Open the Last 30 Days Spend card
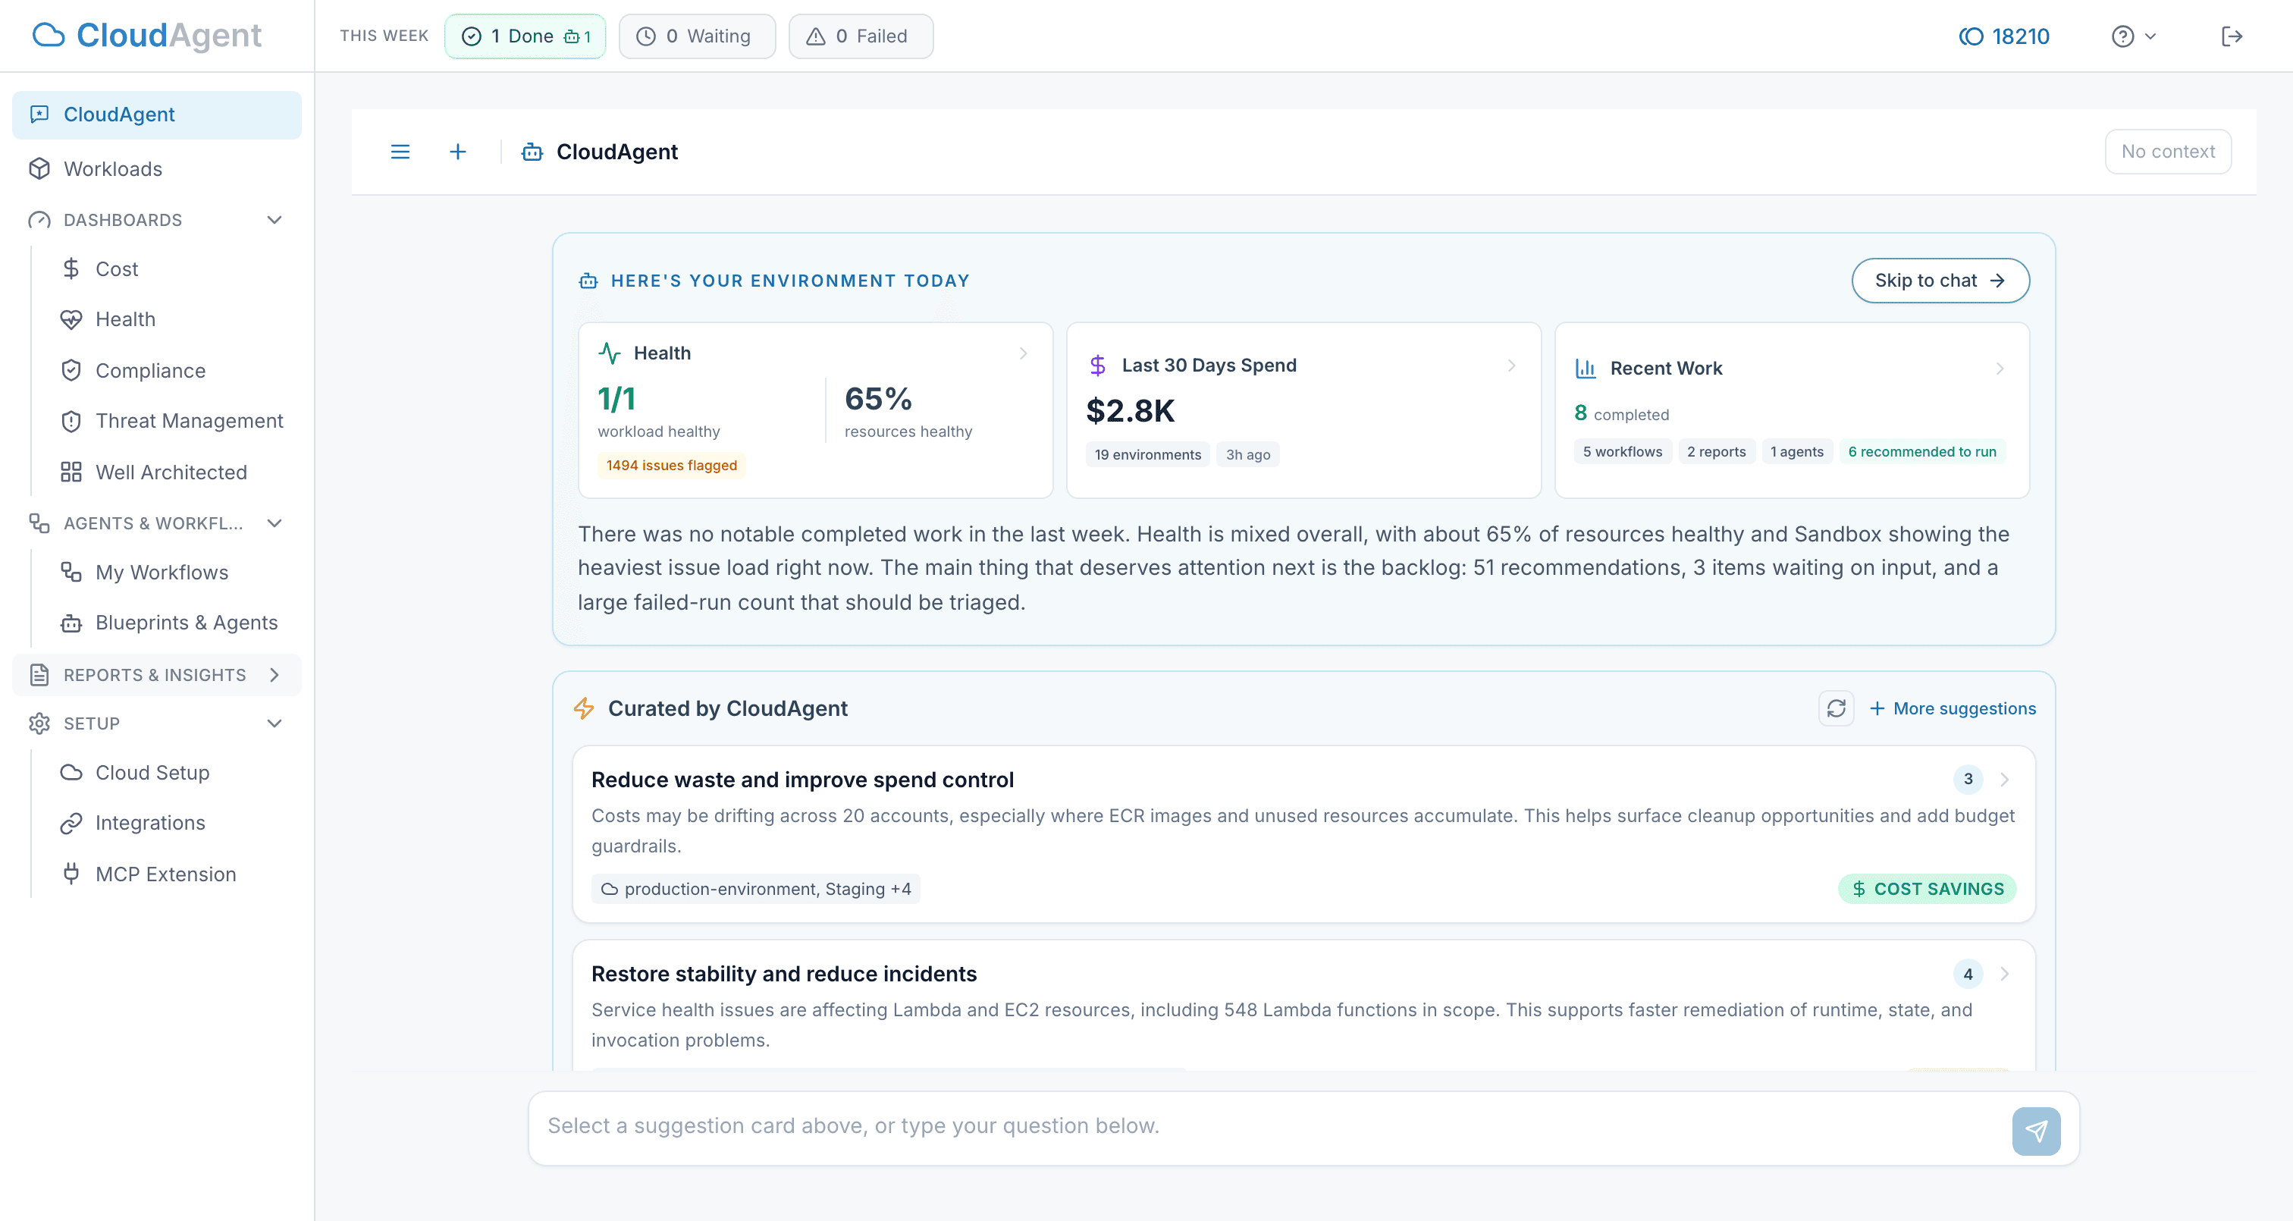Viewport: 2293px width, 1221px height. (1302, 410)
